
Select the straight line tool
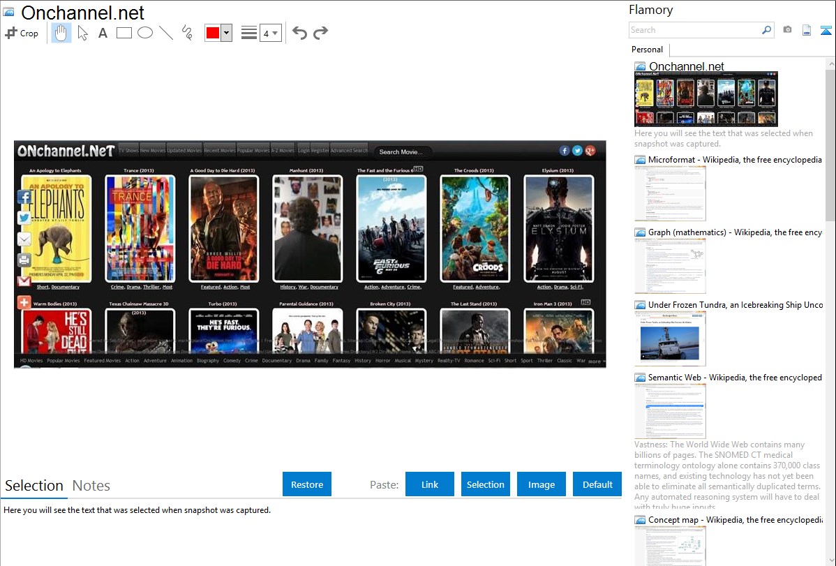click(166, 33)
